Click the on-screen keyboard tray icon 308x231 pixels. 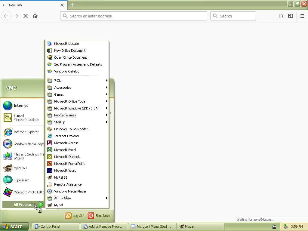[274, 227]
